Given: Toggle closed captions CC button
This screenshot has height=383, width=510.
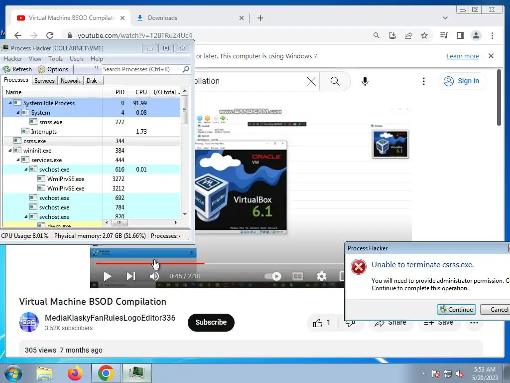Looking at the screenshot, I should pyautogui.click(x=298, y=276).
